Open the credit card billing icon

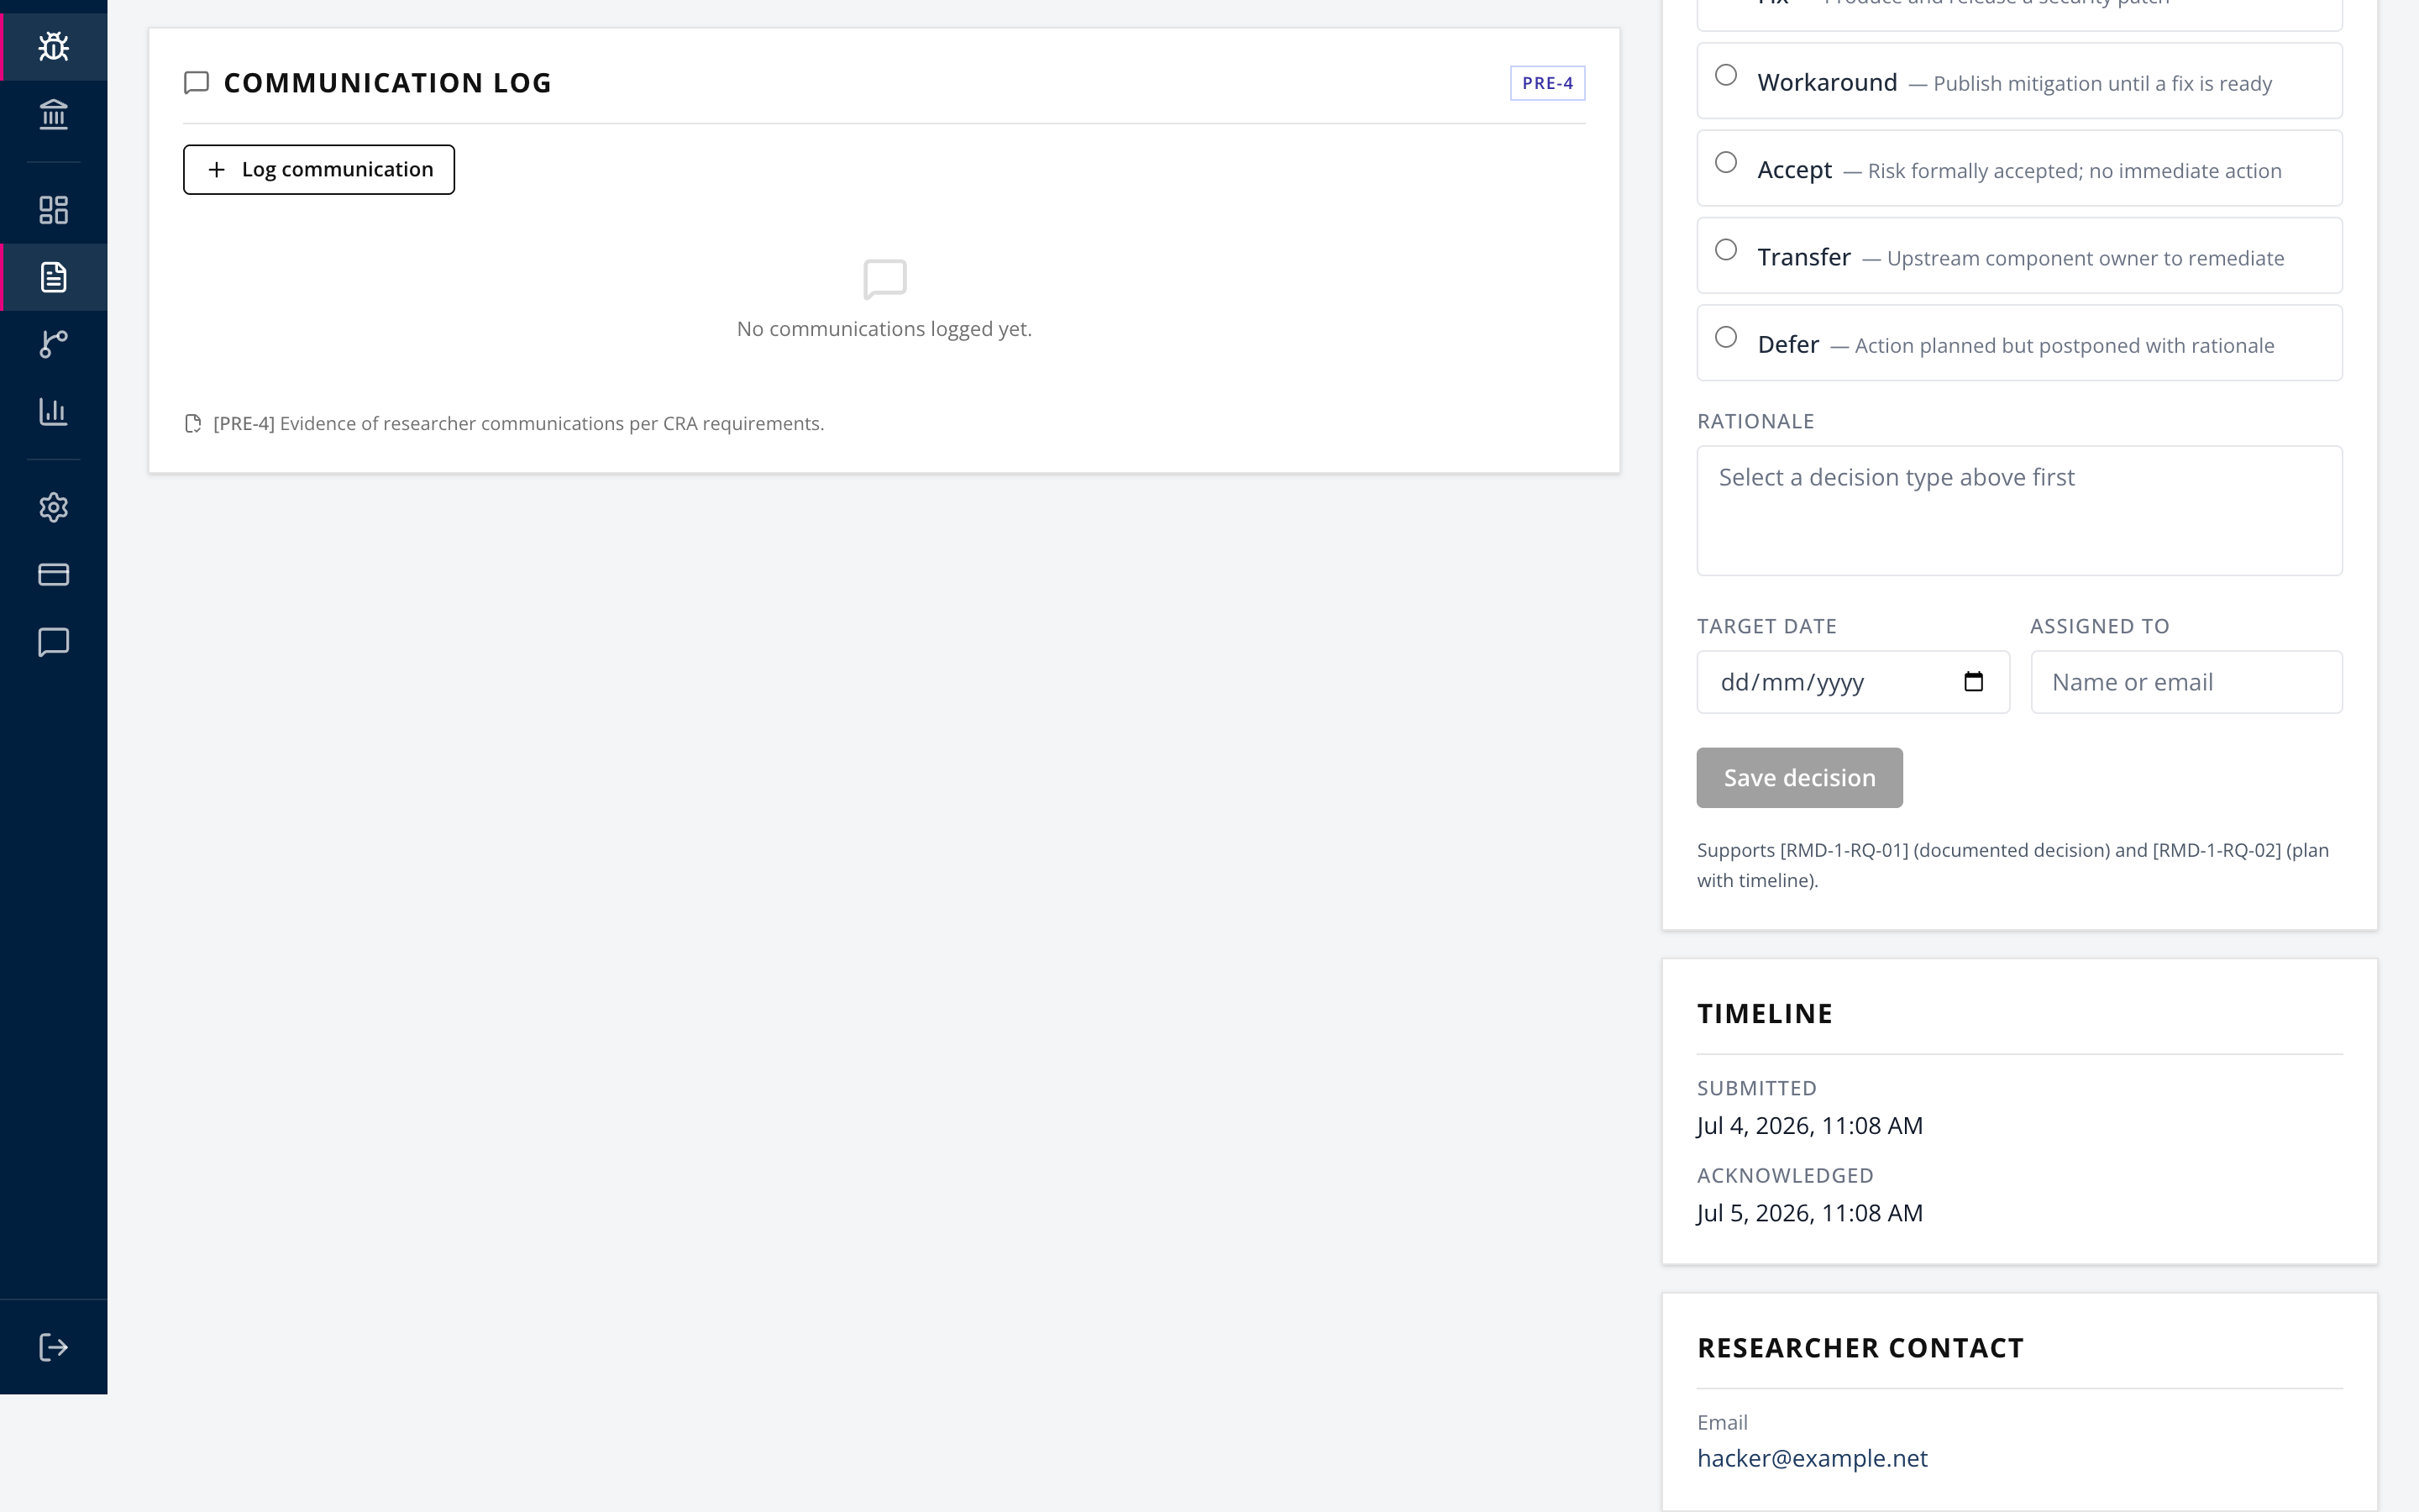tap(53, 574)
